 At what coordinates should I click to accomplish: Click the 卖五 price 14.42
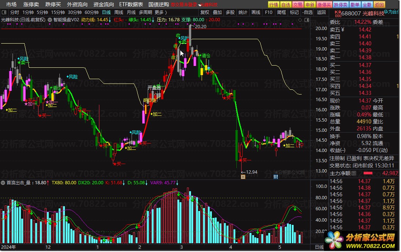pos(365,30)
